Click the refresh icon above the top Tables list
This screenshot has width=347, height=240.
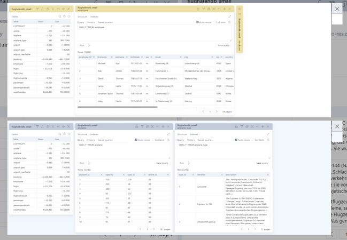pos(68,17)
